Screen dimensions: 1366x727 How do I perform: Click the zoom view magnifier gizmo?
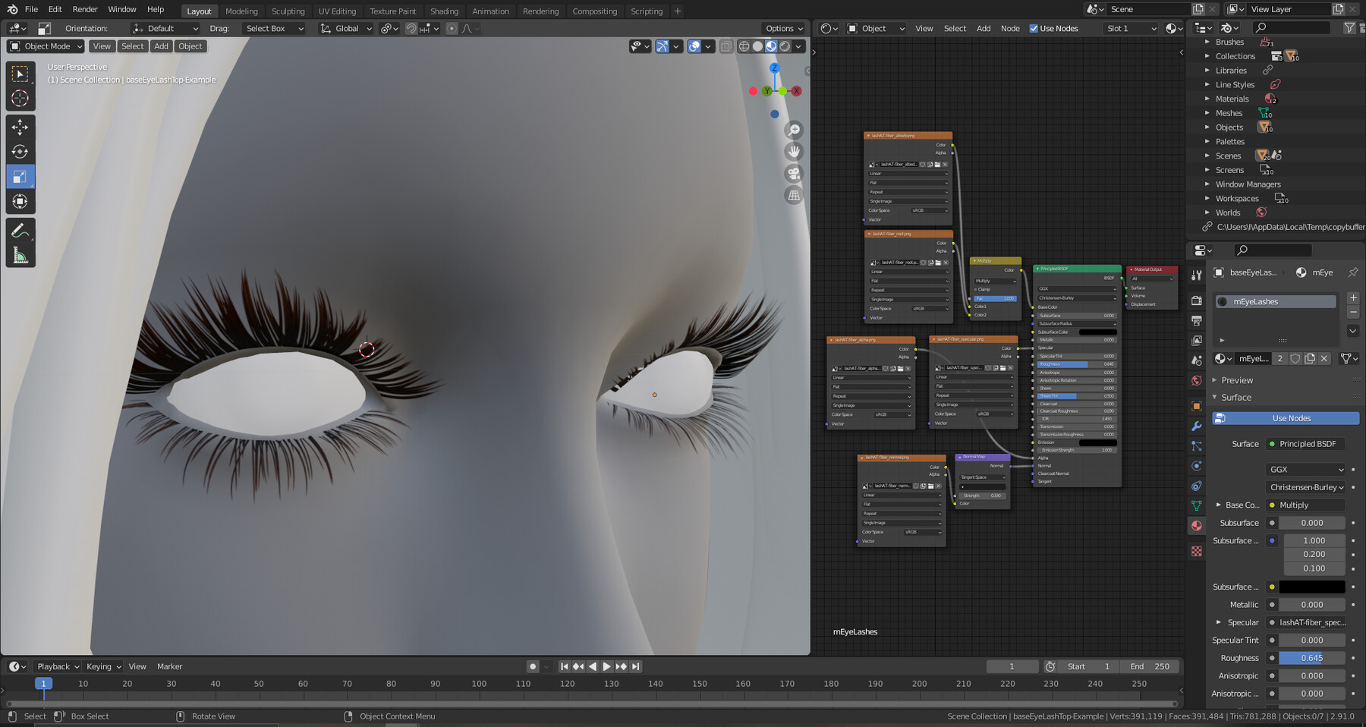[x=794, y=130]
